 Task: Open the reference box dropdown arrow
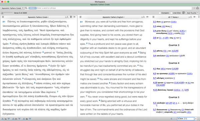(x=196, y=119)
